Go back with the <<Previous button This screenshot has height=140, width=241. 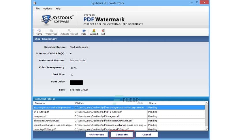(97, 135)
